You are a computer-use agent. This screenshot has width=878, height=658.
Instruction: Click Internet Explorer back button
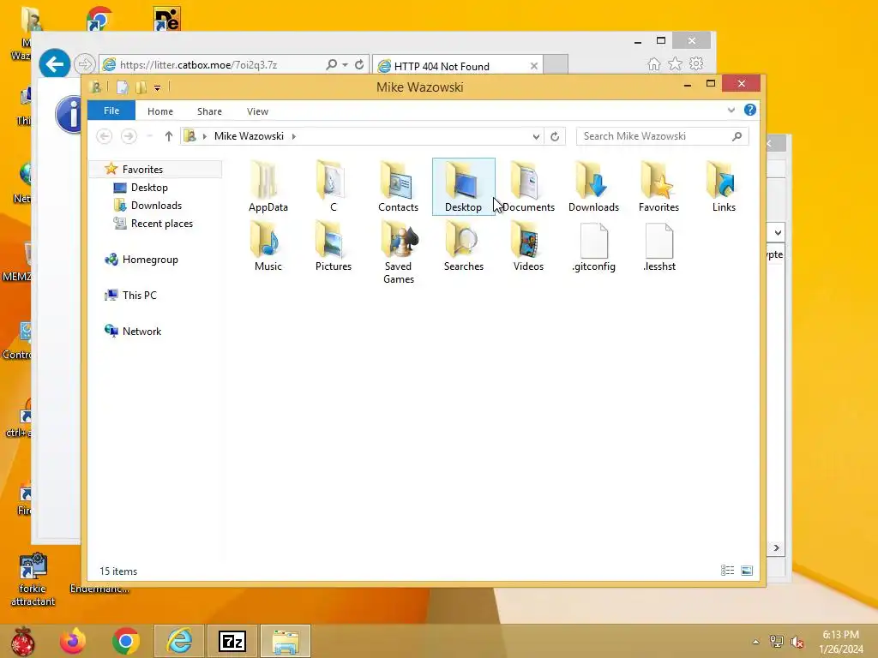pyautogui.click(x=54, y=64)
